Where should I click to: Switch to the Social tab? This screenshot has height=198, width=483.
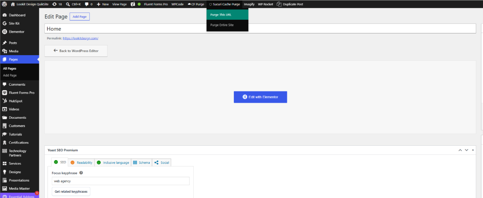click(x=161, y=163)
